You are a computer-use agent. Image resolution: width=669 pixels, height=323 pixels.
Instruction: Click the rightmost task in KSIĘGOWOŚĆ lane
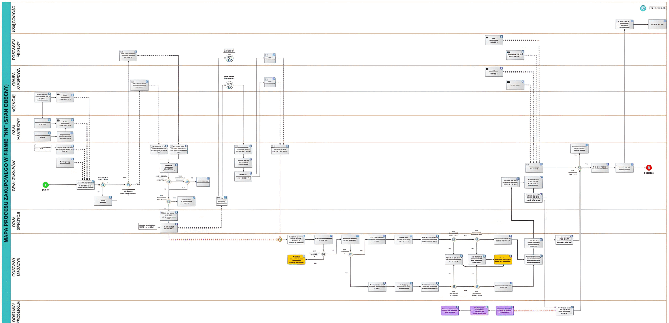tap(657, 24)
